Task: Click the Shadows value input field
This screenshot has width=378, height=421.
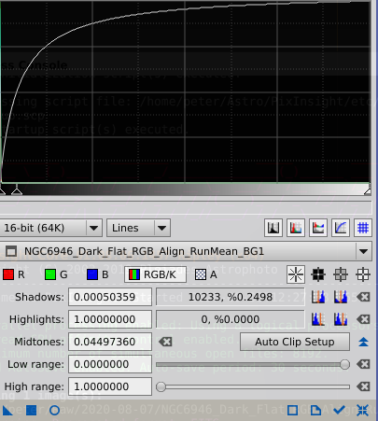Action: [x=110, y=297]
